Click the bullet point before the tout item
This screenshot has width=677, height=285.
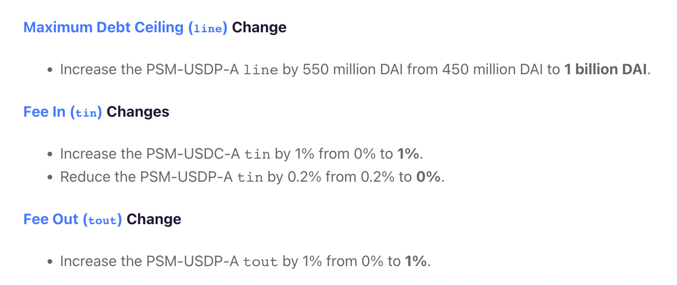[x=51, y=262]
